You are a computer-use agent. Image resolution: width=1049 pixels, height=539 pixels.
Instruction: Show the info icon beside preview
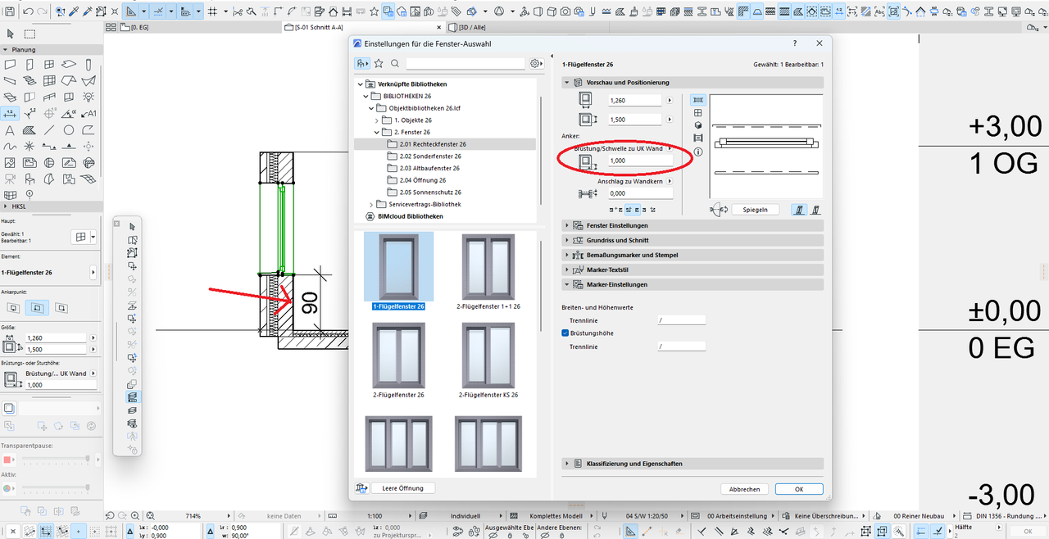698,152
